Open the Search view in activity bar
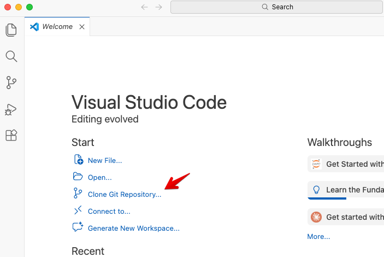 pos(11,56)
